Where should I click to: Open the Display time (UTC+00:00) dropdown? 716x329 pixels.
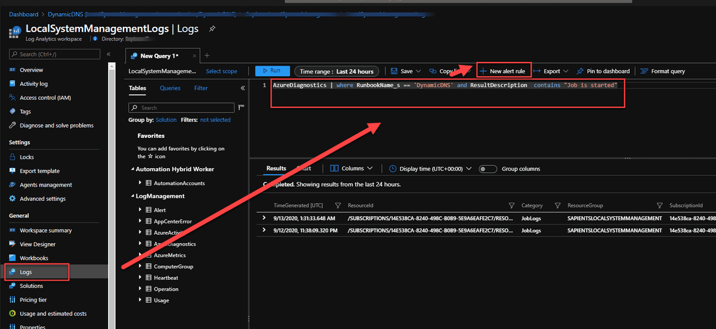(430, 169)
